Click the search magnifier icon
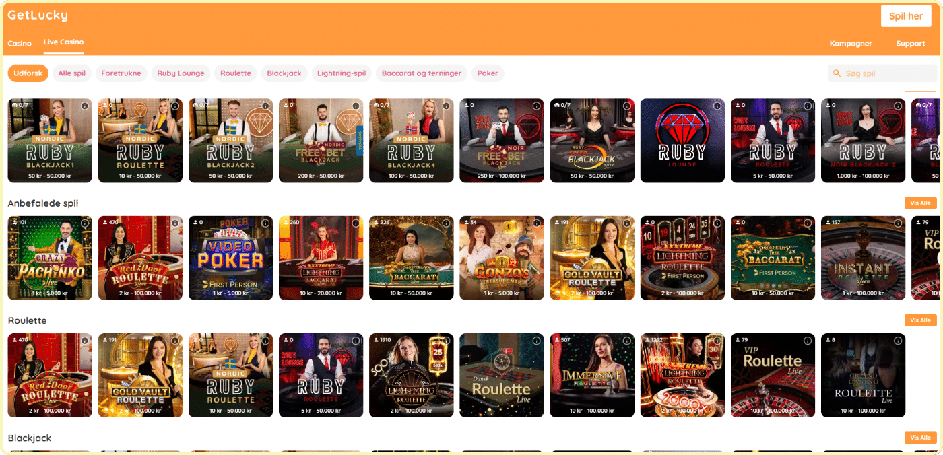The width and height of the screenshot is (943, 455). pyautogui.click(x=837, y=73)
